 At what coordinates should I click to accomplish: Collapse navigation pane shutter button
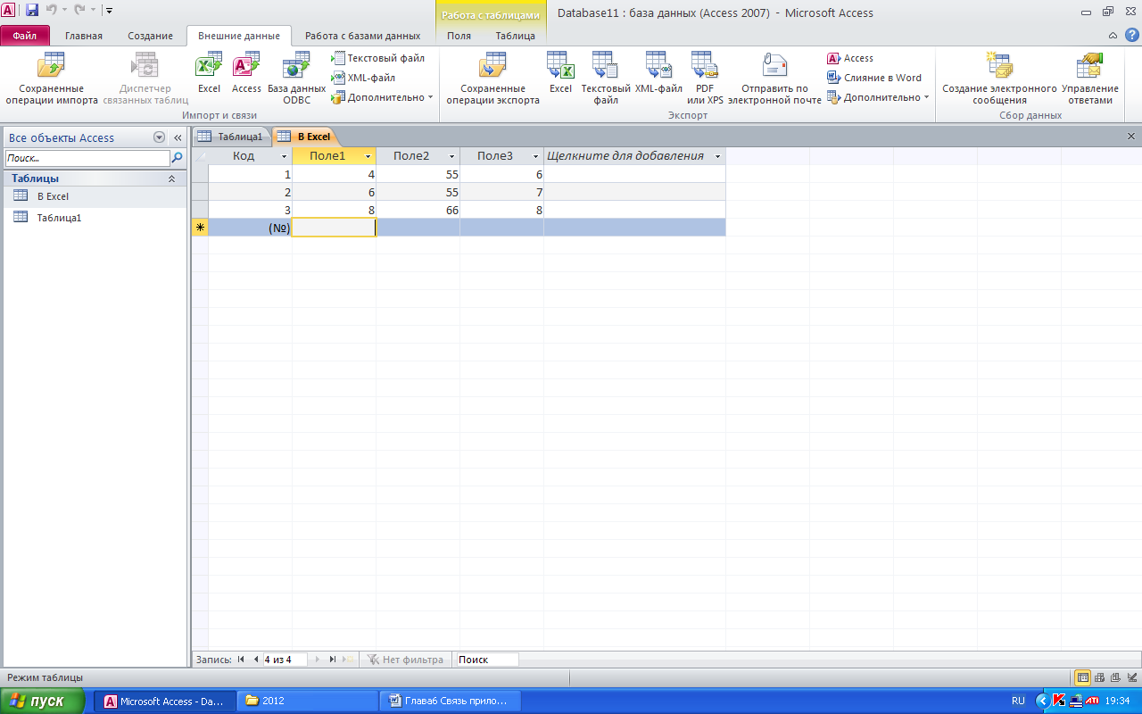click(178, 137)
